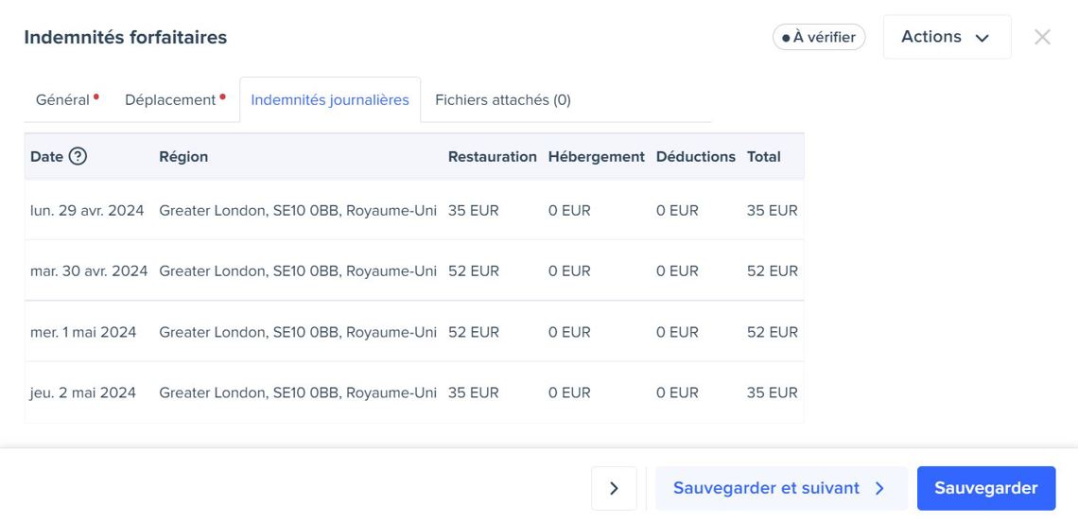Image resolution: width=1078 pixels, height=523 pixels.
Task: Select the lun. 29 avr. 2024 row
Action: pos(87,210)
